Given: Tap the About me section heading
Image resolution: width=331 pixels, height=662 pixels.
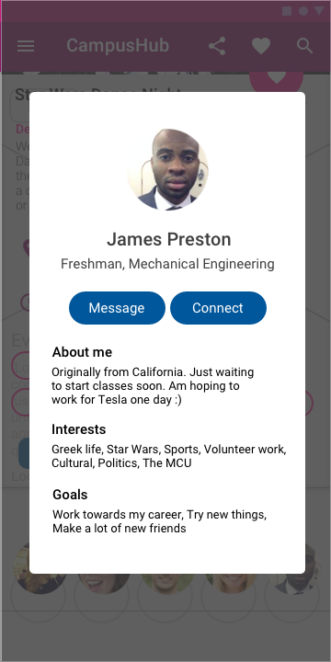Looking at the screenshot, I should point(82,352).
